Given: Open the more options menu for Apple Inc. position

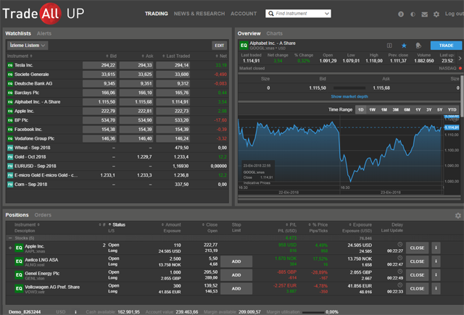Looking at the screenshot, I should pos(436,248).
